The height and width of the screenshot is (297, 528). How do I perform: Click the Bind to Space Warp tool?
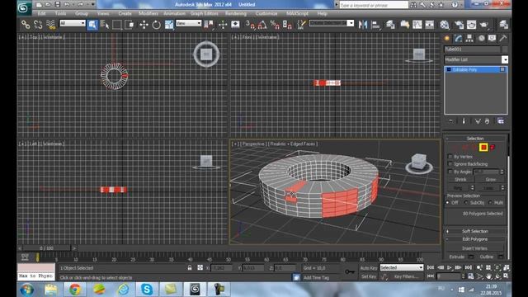click(50, 25)
